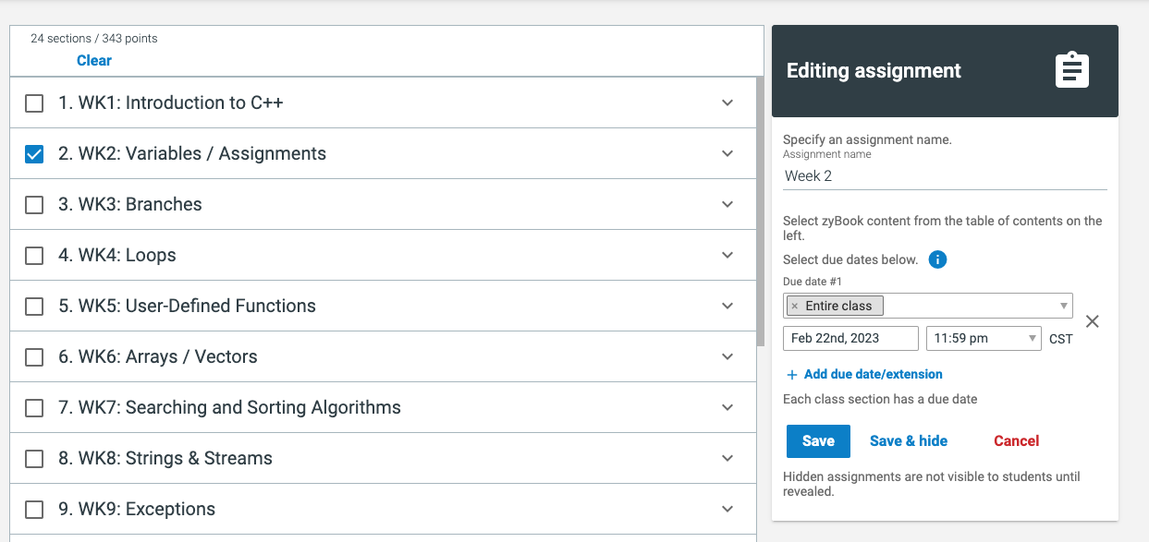
Task: Check the WK1: Introduction to C++ checkbox
Action: [34, 103]
